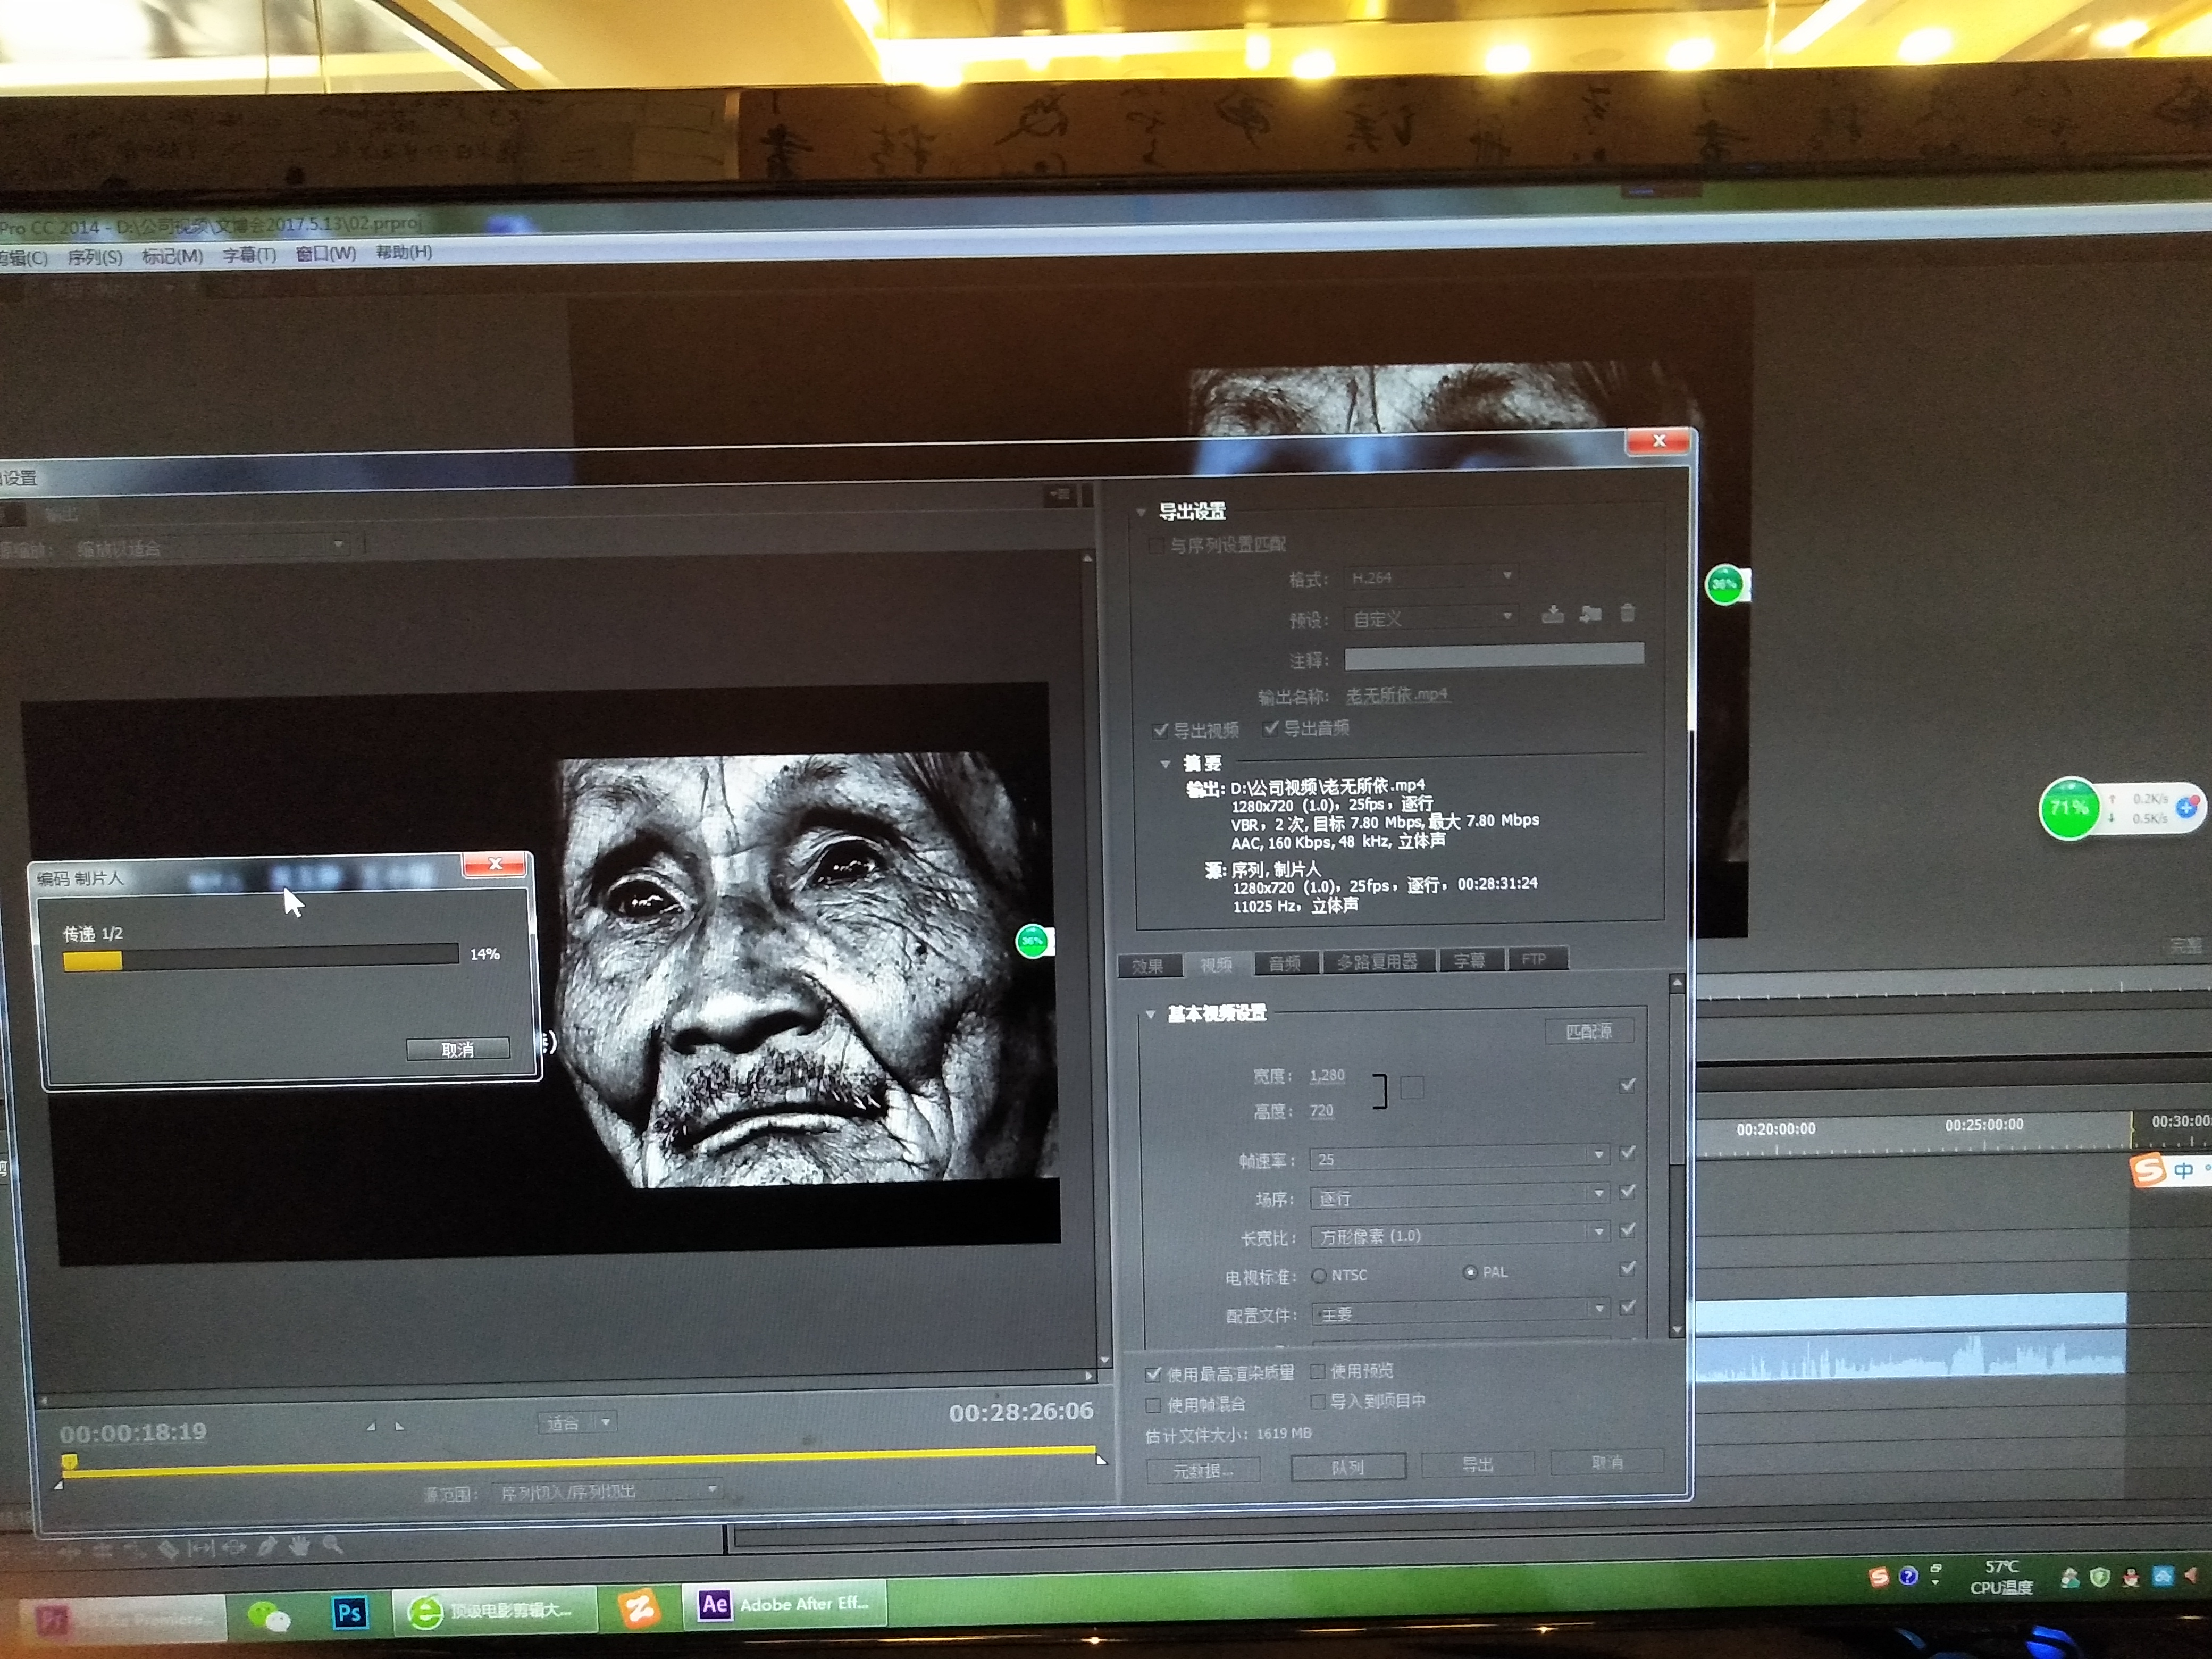
Task: Open the 序列(S) sequence menu
Action: click(94, 257)
